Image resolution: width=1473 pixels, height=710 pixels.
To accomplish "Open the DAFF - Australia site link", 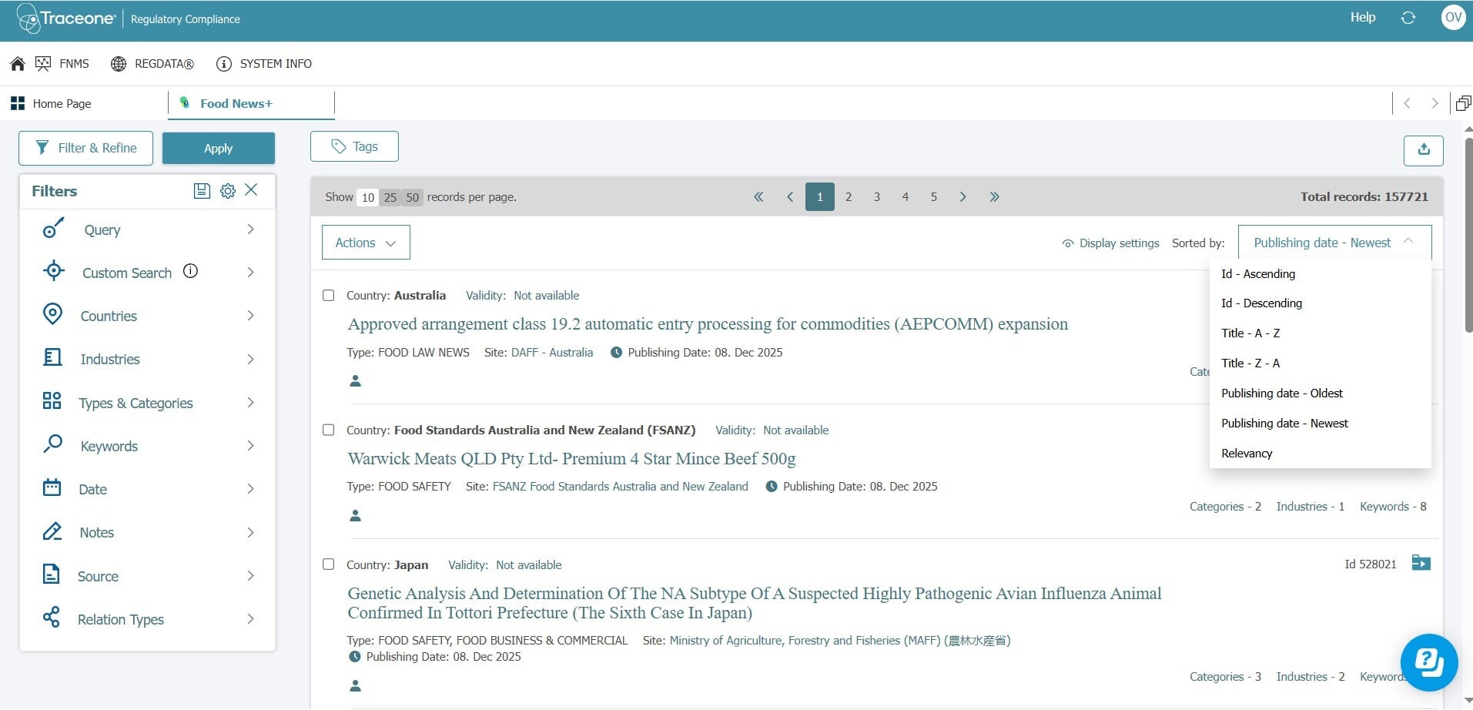I will 552,353.
